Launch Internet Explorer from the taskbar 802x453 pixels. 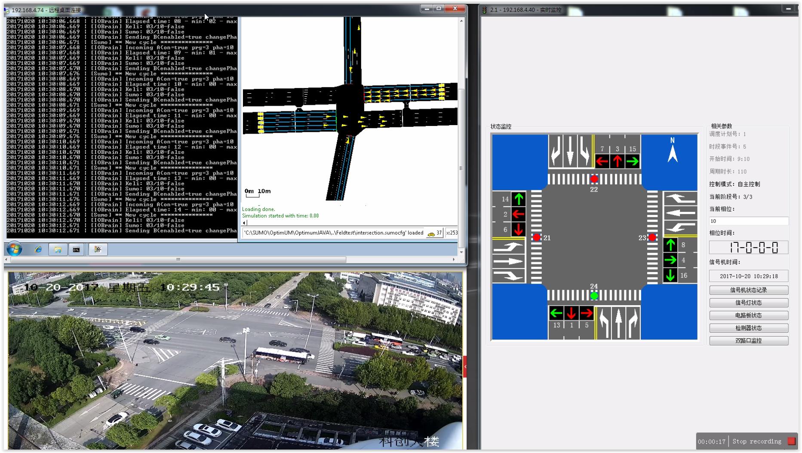pos(38,249)
